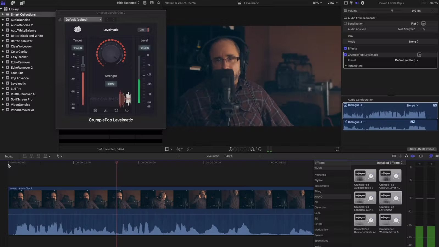Switch to the Info inspector icon
This screenshot has width=439, height=247.
pyautogui.click(x=363, y=3)
